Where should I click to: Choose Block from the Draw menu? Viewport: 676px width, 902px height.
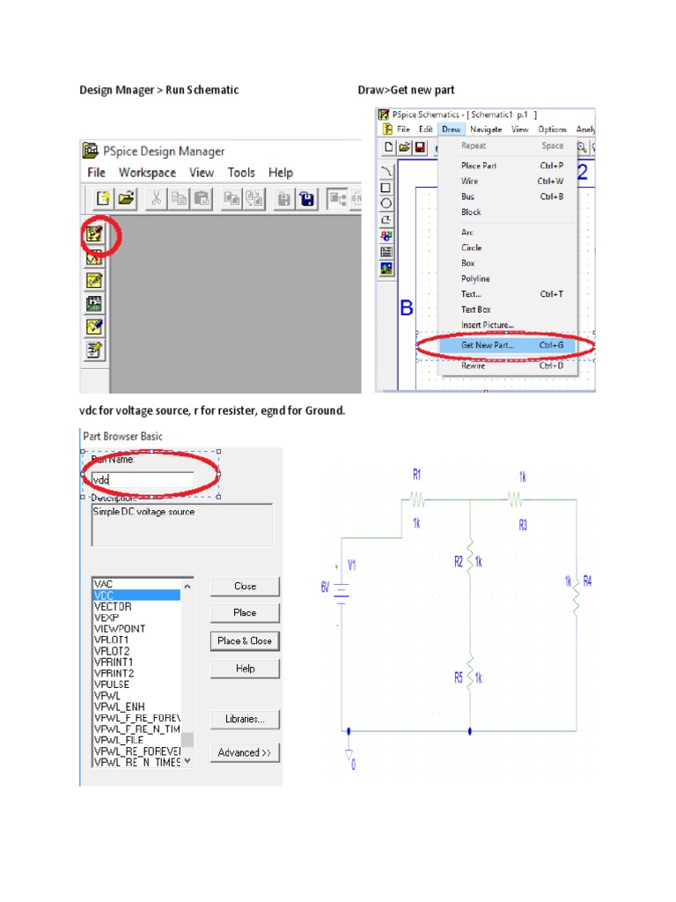[508, 212]
